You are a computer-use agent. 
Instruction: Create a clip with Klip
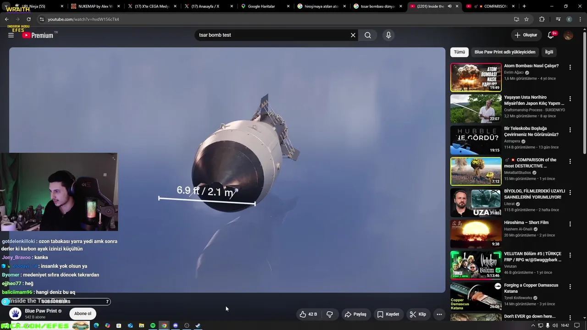click(418, 314)
